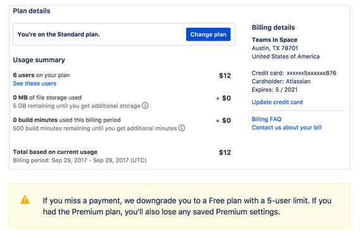Click the orange warning triangle icon
Image resolution: width=360 pixels, height=238 pixels.
tap(25, 199)
